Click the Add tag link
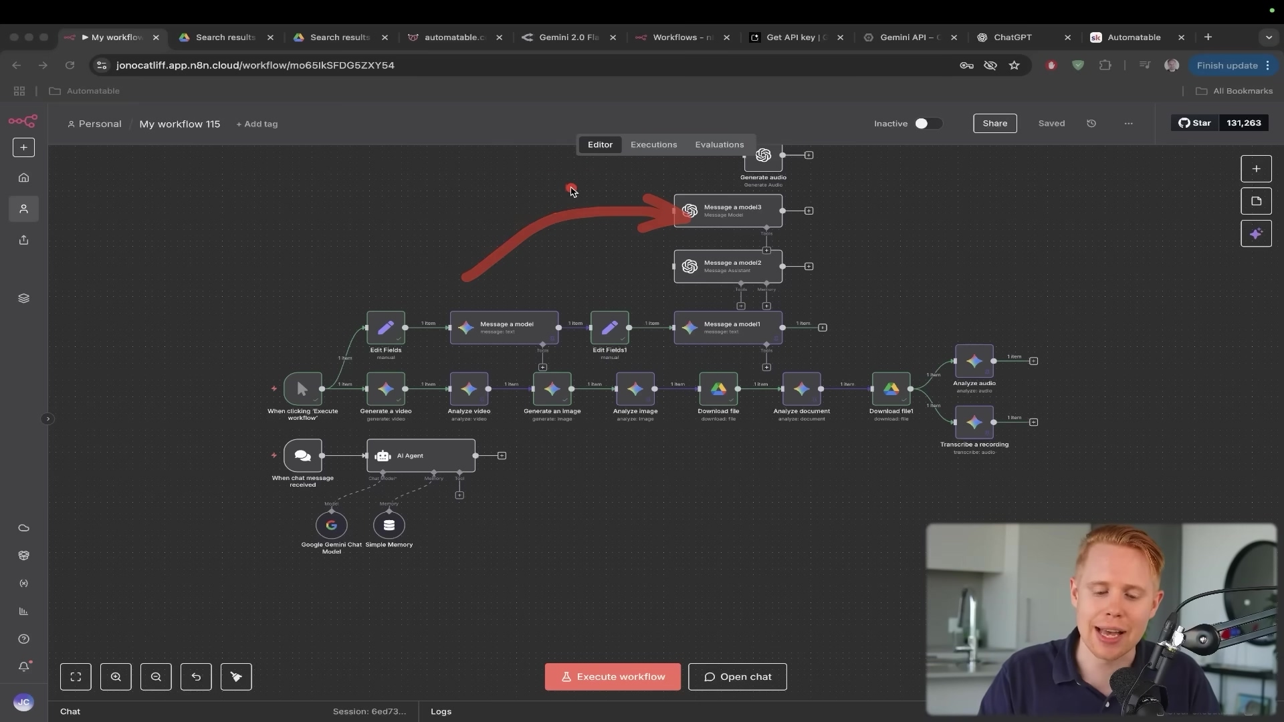Screen dimensions: 1284x722 (257, 124)
